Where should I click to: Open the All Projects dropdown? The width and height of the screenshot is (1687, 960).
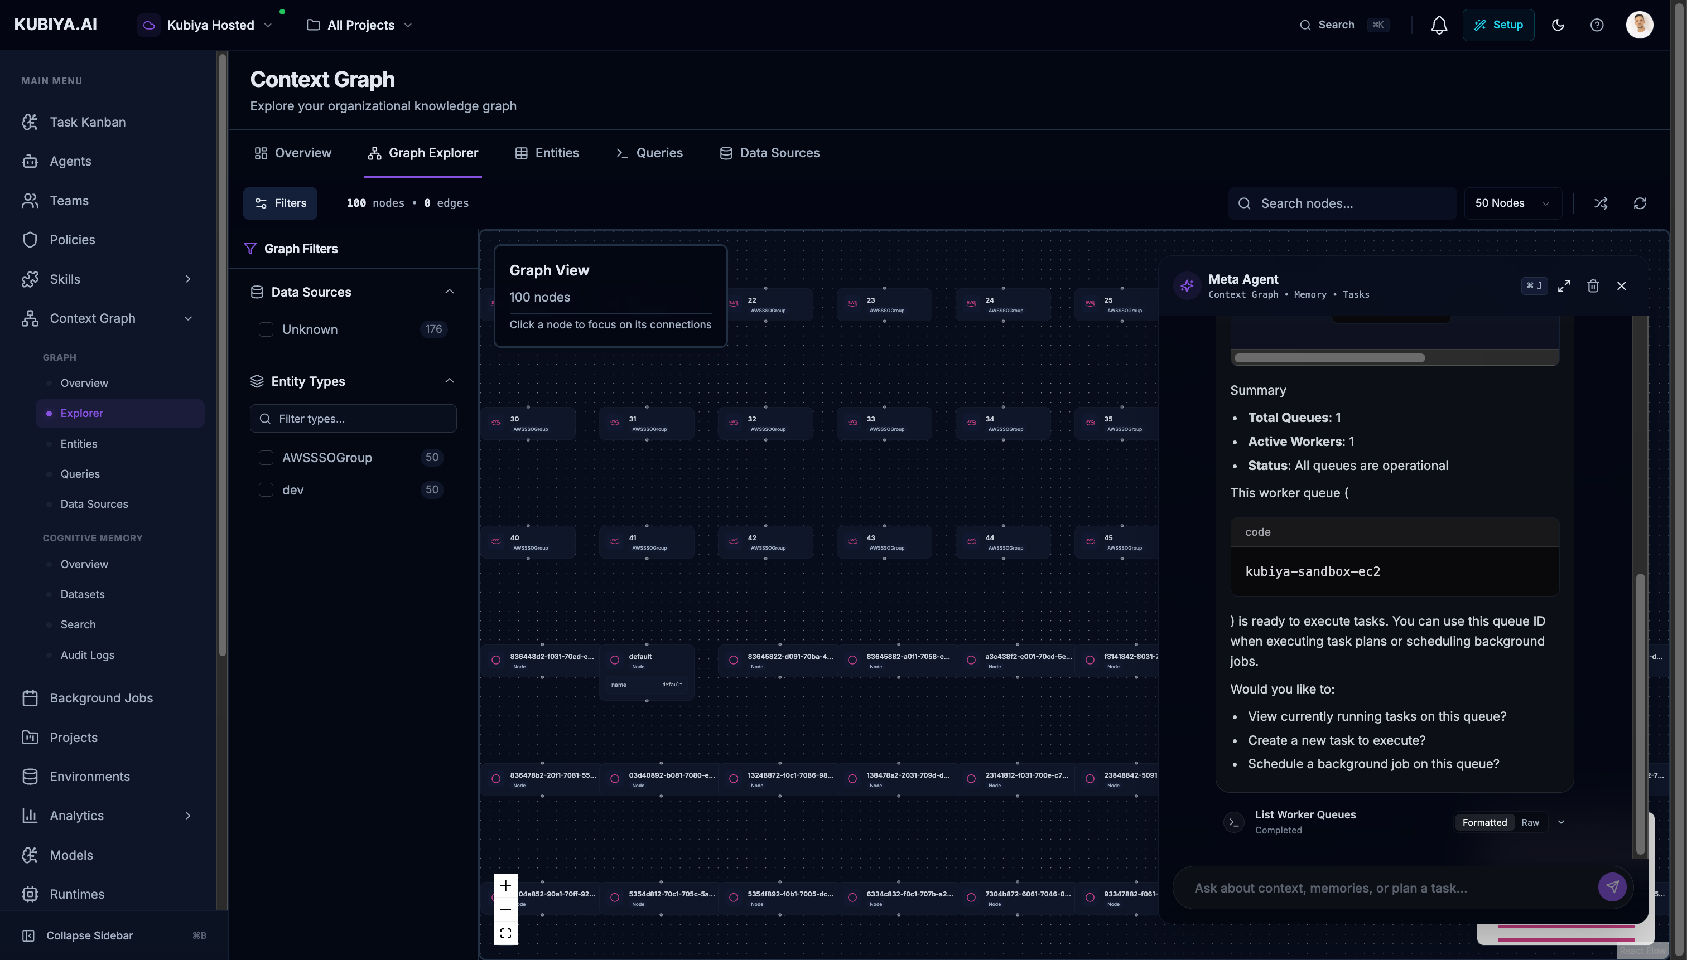359,25
